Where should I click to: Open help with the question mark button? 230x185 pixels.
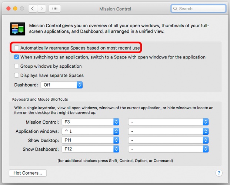pyautogui.click(x=219, y=173)
